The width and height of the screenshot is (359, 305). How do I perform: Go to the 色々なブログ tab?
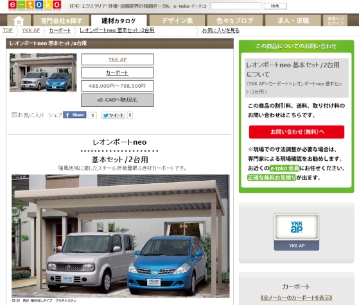pyautogui.click(x=235, y=21)
